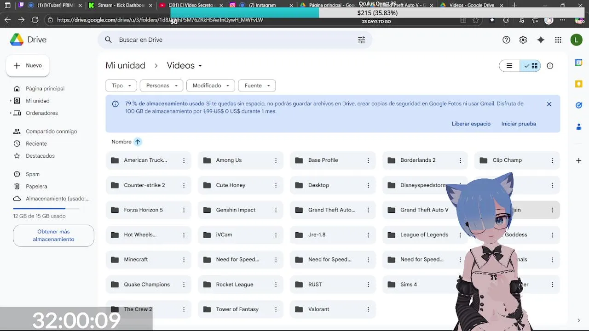Click the Nuevo button

tap(28, 66)
